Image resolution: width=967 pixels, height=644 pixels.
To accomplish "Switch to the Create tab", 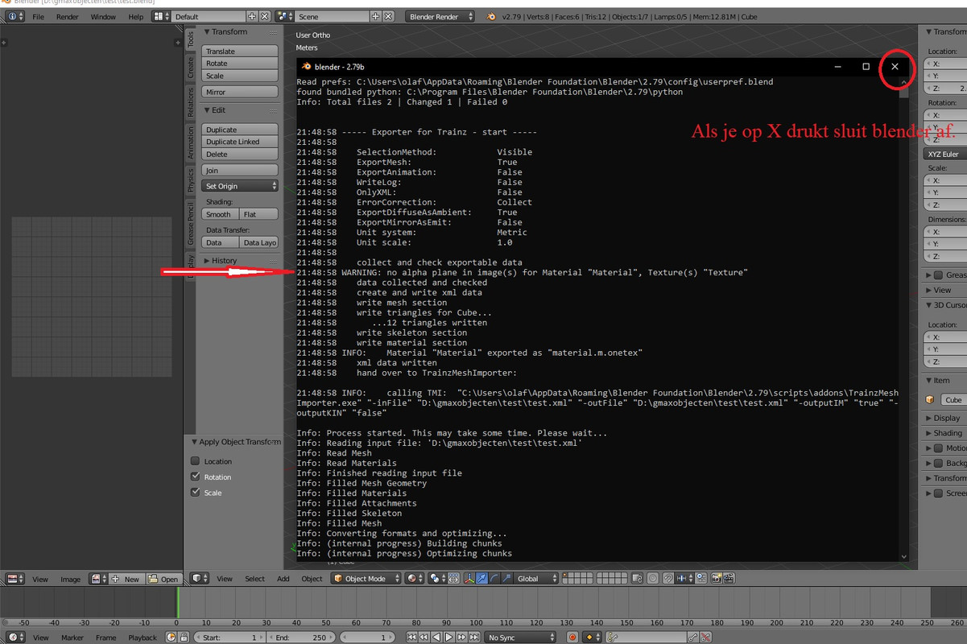I will click(191, 69).
